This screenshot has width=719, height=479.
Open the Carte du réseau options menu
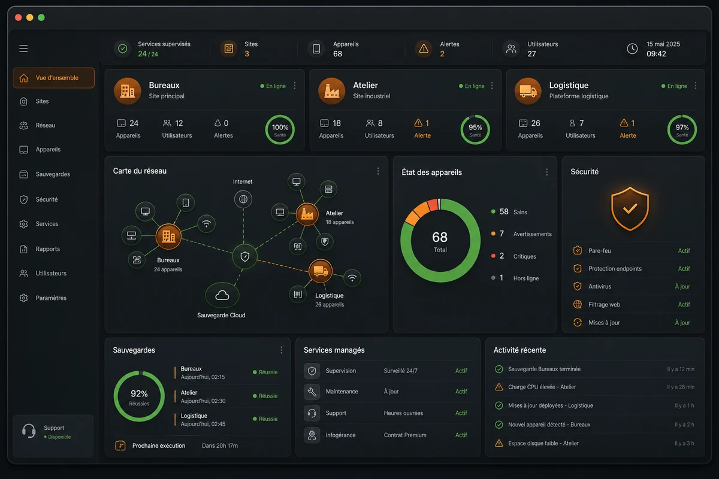coord(378,171)
